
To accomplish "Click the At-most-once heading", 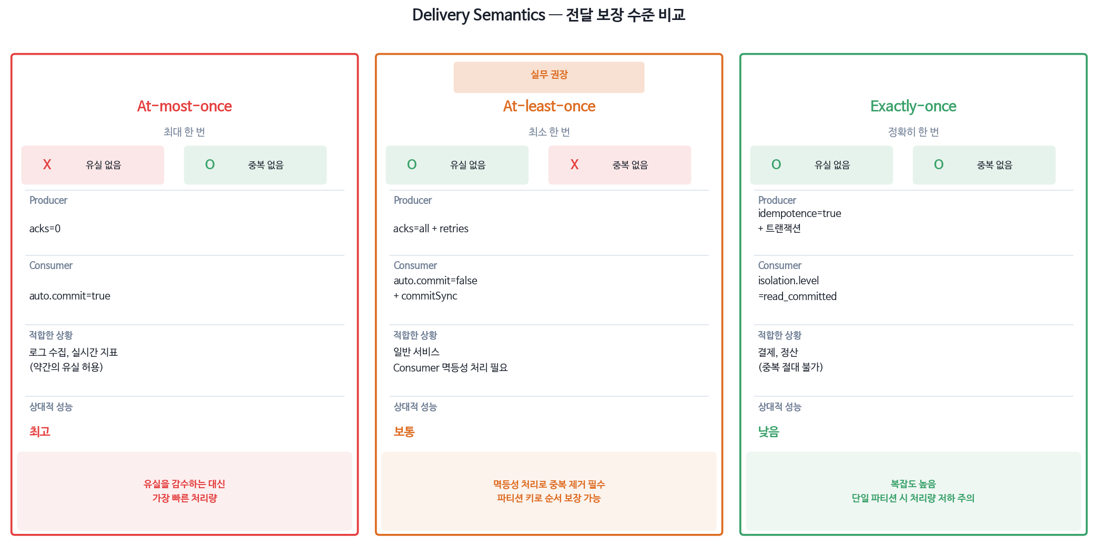I will pyautogui.click(x=185, y=106).
